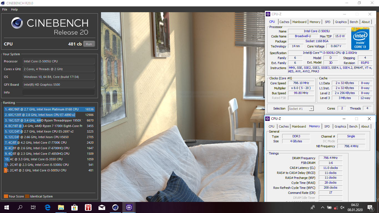
Task: Select the Xeon E5-2697 v2 ranking row
Action: coord(49,131)
